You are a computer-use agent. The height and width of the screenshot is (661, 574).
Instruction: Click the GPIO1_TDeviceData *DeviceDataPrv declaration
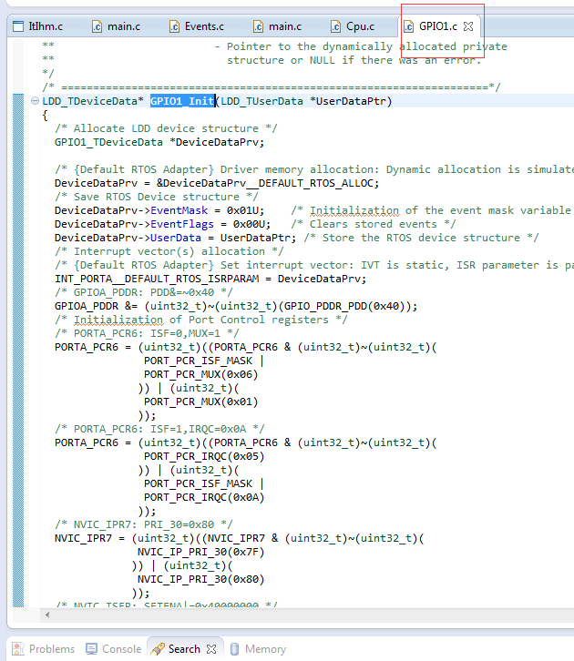point(159,142)
